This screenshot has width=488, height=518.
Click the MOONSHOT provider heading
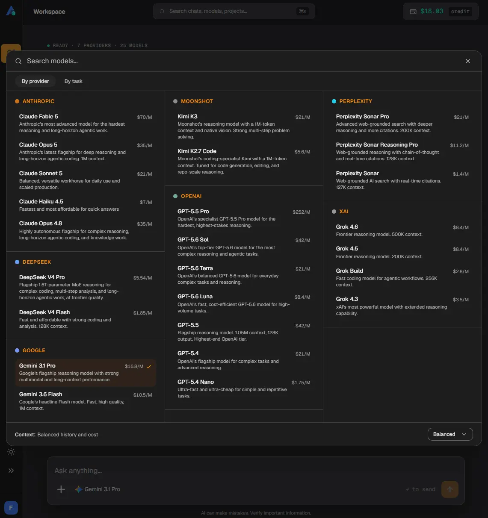[197, 101]
